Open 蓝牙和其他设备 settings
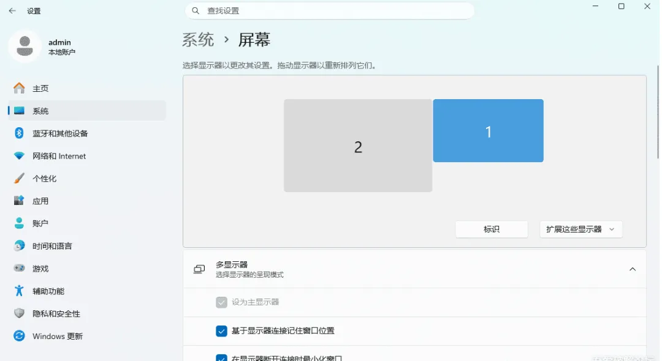The height and width of the screenshot is (361, 662). click(87, 133)
